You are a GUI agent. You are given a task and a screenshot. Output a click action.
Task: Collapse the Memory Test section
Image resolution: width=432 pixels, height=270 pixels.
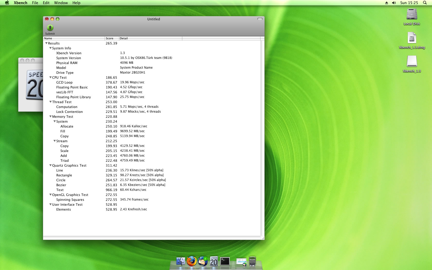50,116
